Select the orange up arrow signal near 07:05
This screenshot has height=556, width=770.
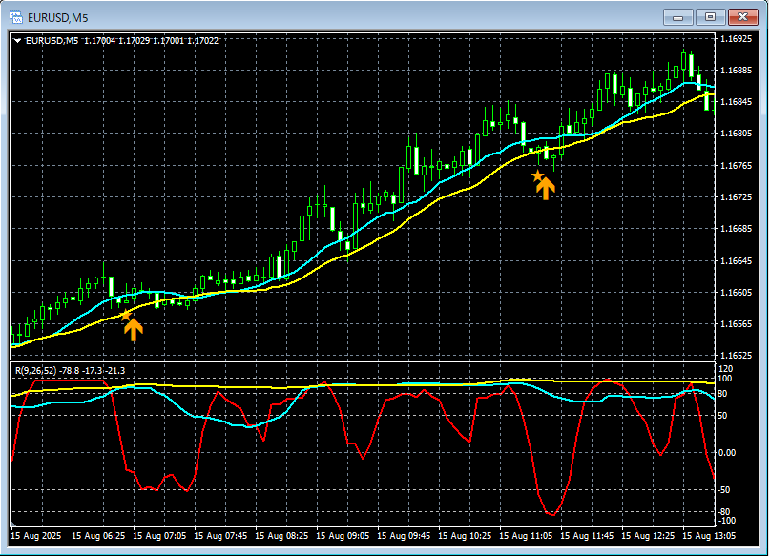tap(133, 329)
